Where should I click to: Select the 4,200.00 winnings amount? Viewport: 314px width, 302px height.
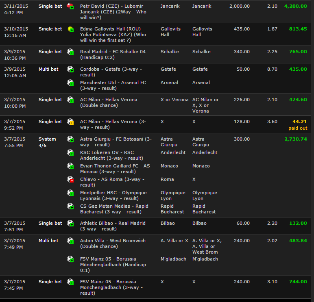[296, 6]
